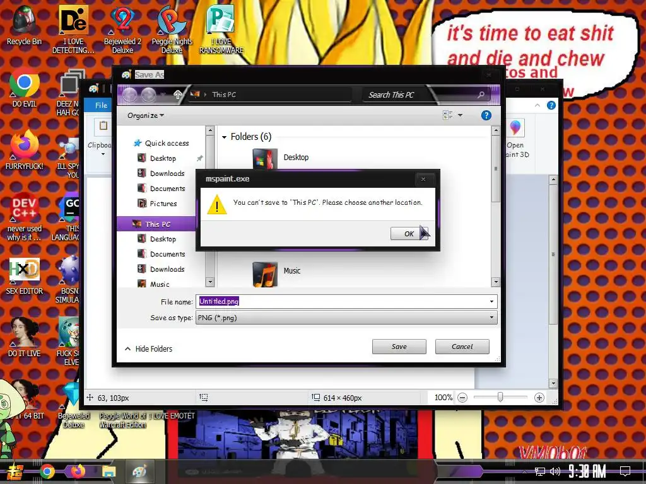Screen dimensions: 646x484
Task: Open Chrome from the taskbar
Action: [47, 471]
